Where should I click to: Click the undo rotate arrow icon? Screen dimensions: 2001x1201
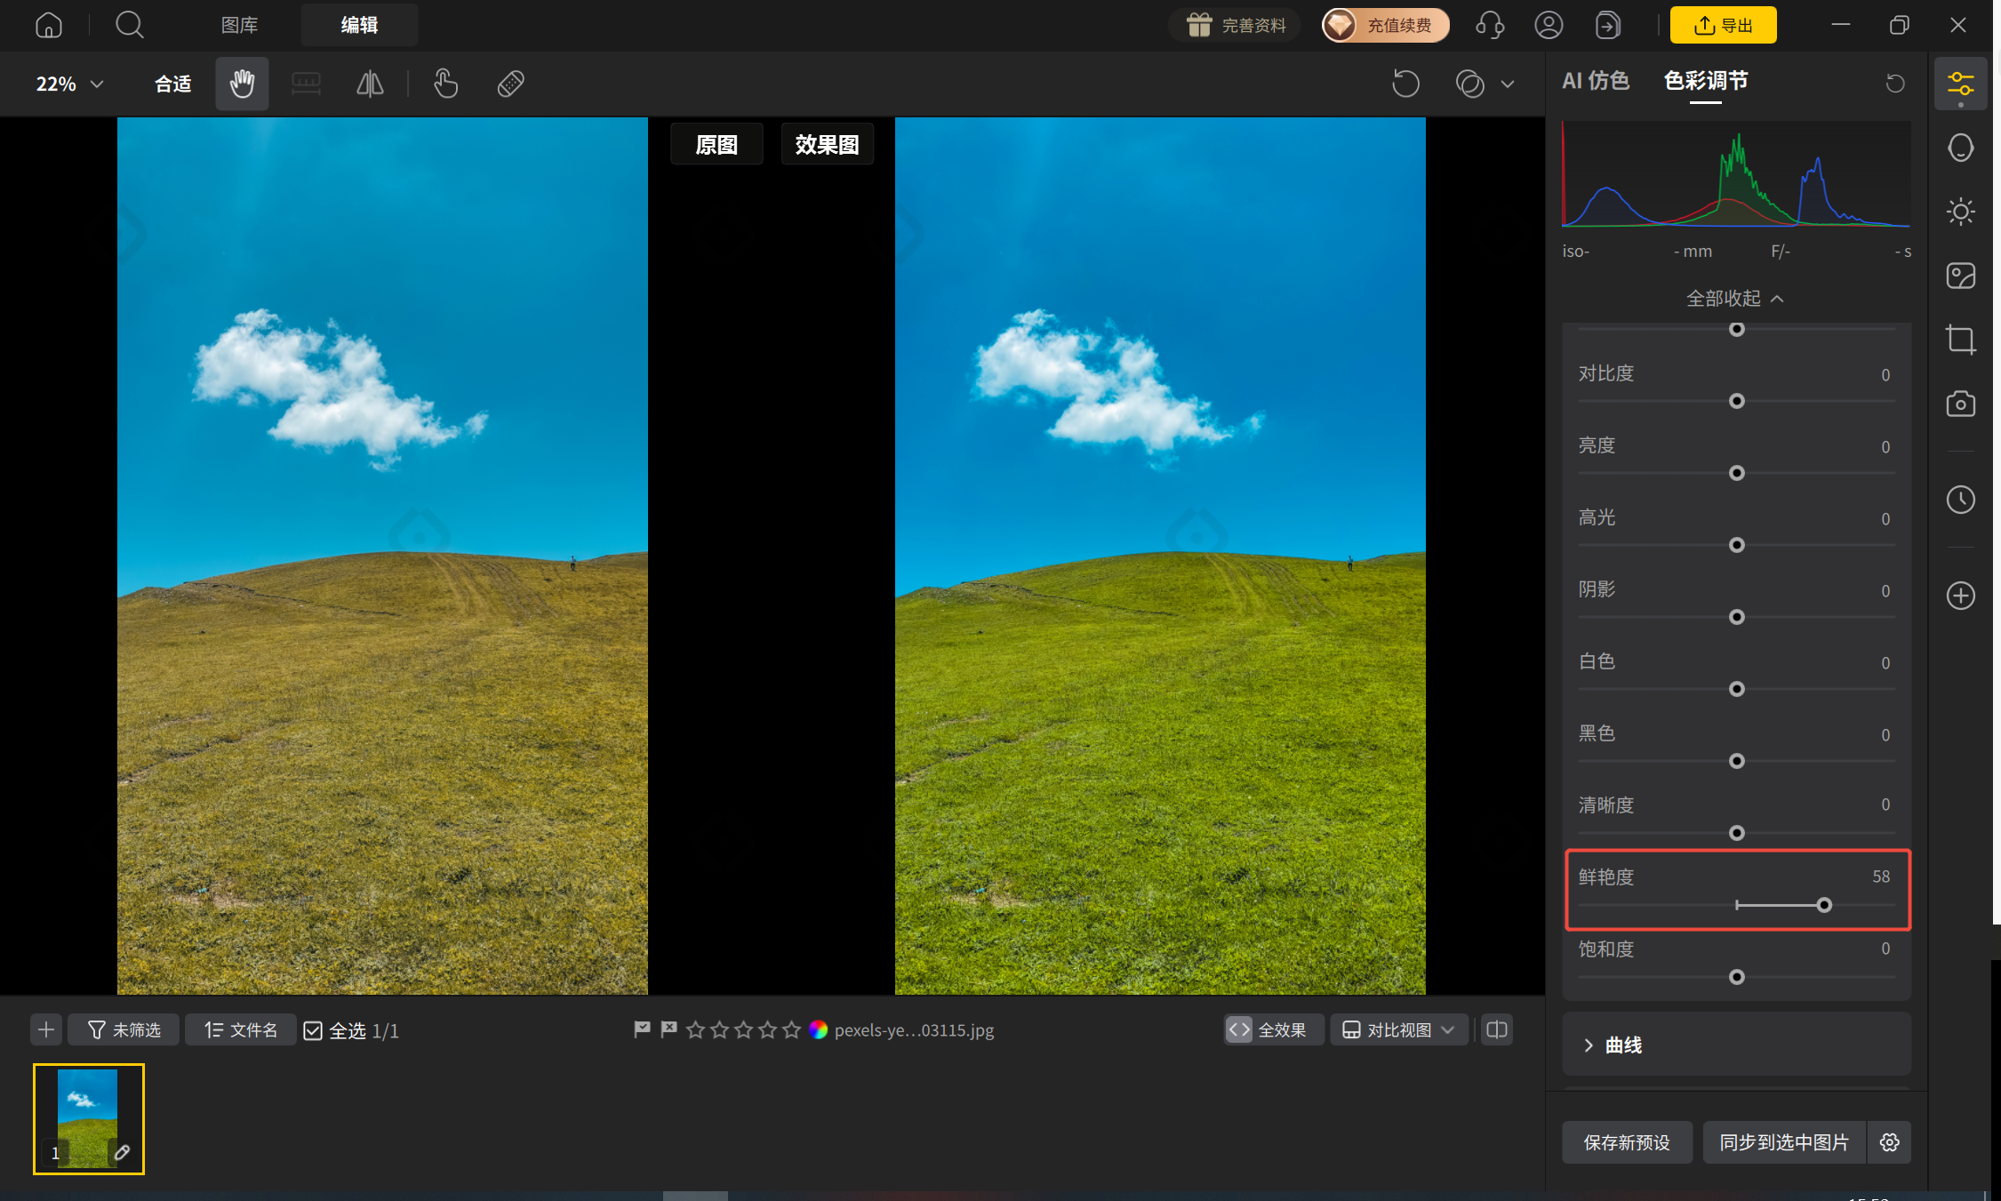tap(1405, 84)
